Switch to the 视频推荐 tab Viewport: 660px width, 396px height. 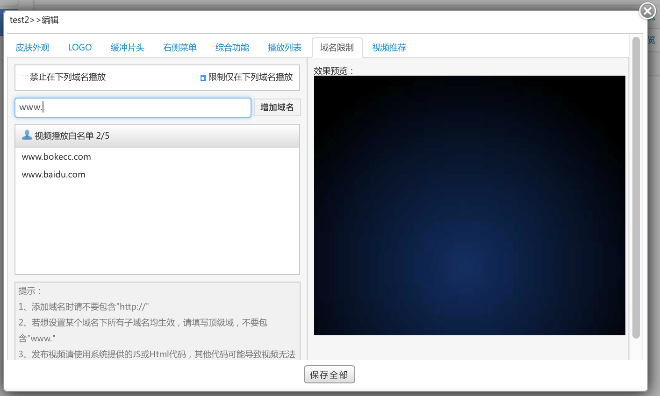coord(389,48)
